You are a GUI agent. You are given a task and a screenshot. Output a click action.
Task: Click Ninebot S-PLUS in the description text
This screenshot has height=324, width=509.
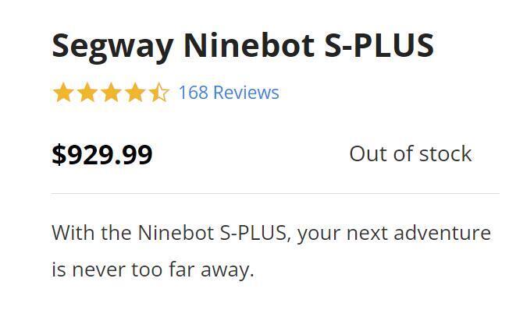215,233
